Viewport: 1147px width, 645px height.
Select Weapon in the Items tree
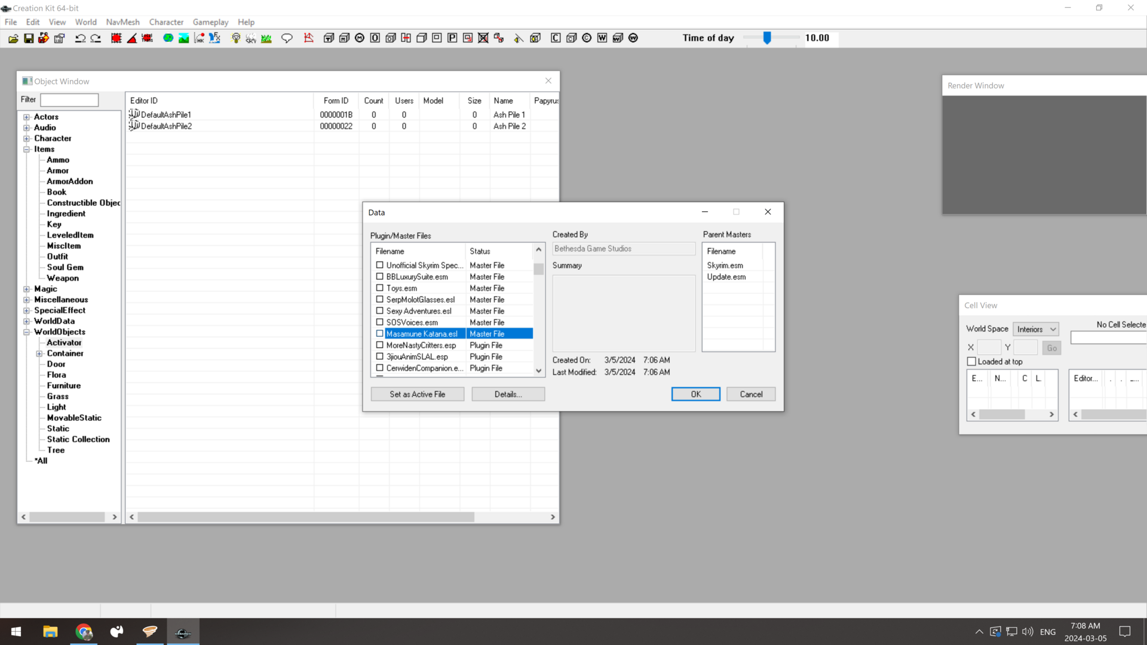(x=63, y=278)
